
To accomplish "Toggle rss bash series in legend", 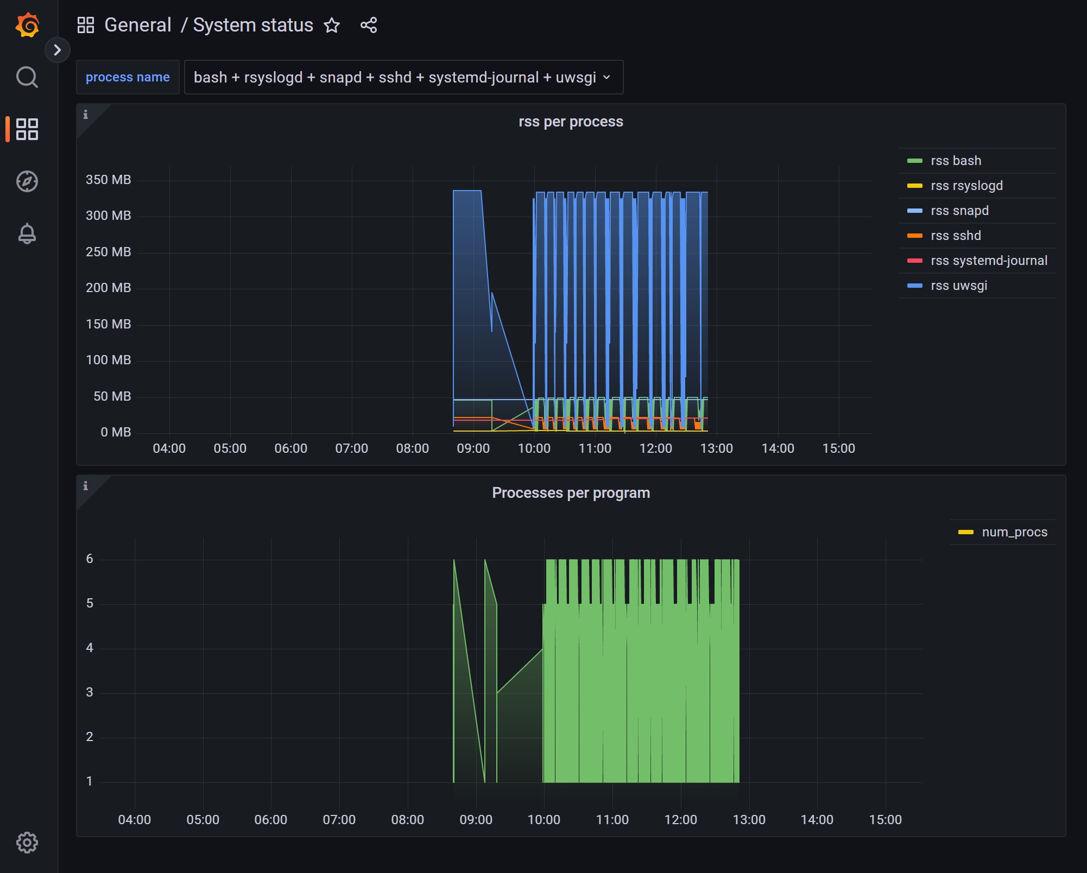I will coord(956,161).
